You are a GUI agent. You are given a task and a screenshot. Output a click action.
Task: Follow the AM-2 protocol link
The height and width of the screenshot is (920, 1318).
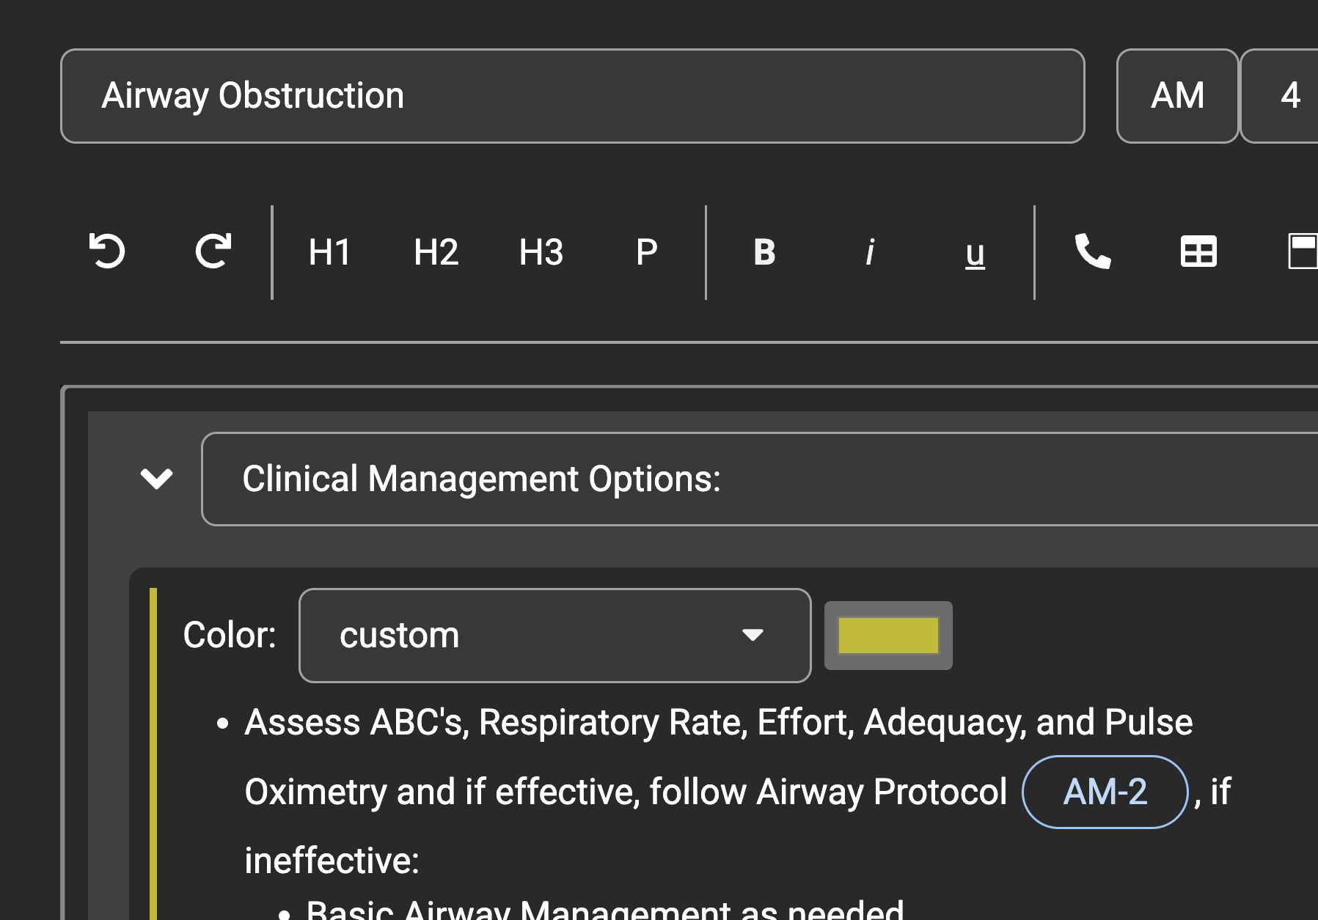1105,792
